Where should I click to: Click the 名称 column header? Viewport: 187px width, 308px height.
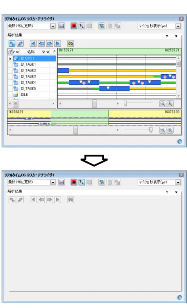tap(31, 52)
